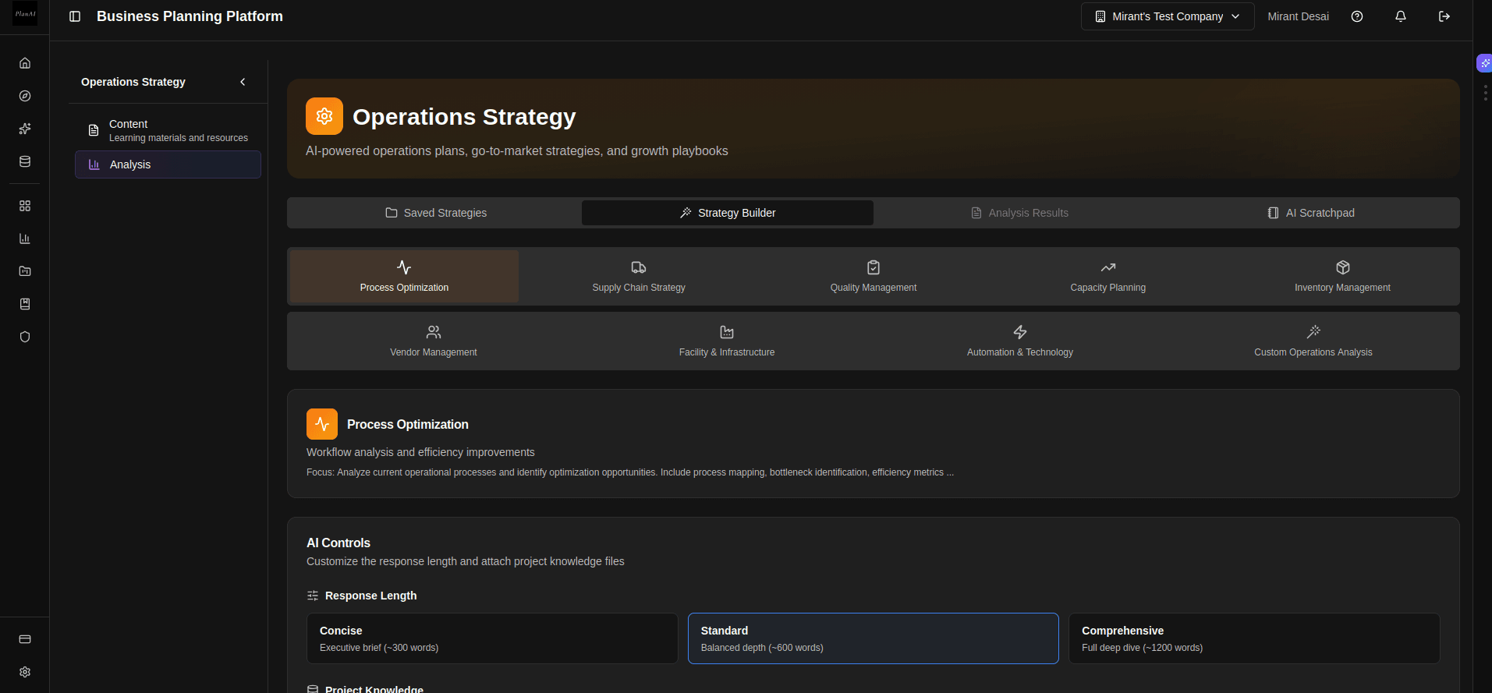Switch to Saved Strategies tab
The width and height of the screenshot is (1492, 693).
(435, 213)
